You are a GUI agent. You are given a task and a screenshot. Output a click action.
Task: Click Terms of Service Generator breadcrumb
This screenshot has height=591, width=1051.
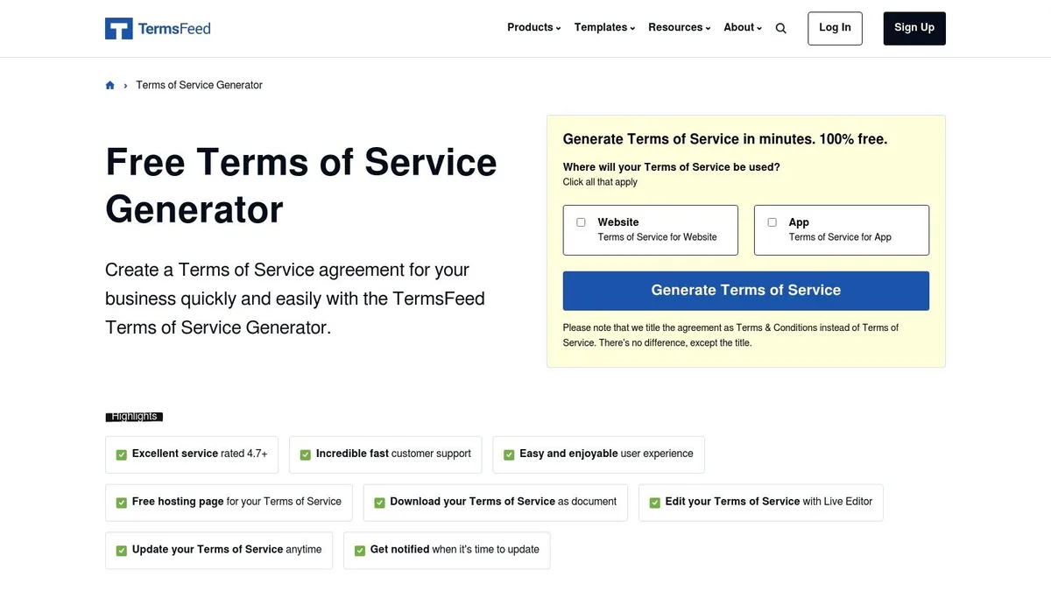[199, 85]
